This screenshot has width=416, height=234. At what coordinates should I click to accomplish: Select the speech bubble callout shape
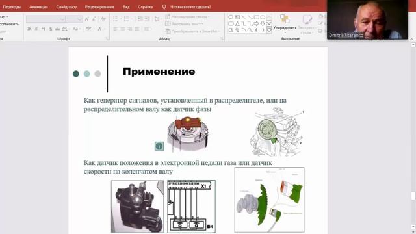coord(231,18)
